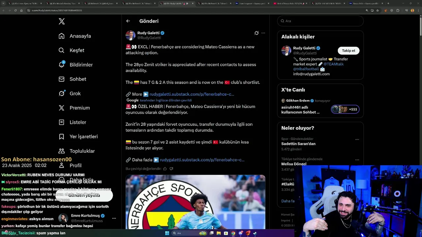Click the browser home button
This screenshot has height=237, width=422.
(21, 11)
